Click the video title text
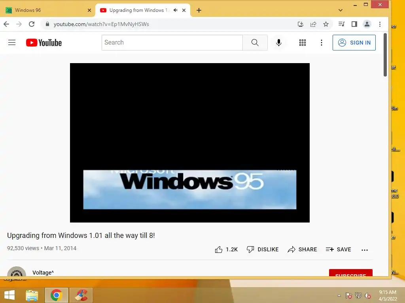The image size is (405, 303). (x=81, y=236)
